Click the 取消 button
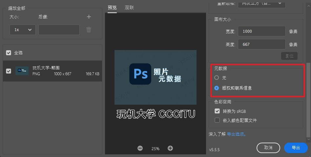The width and height of the screenshot is (311, 157). coord(268,148)
